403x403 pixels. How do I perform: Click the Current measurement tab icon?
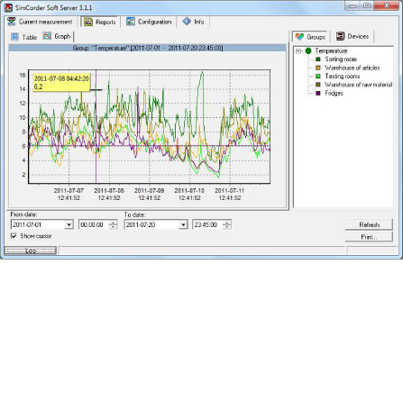[12, 22]
